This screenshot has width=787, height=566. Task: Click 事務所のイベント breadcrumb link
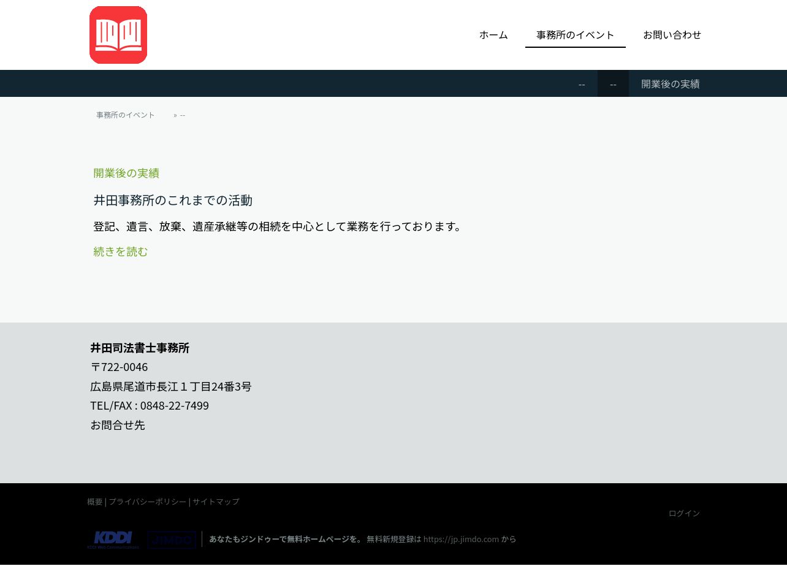(126, 115)
